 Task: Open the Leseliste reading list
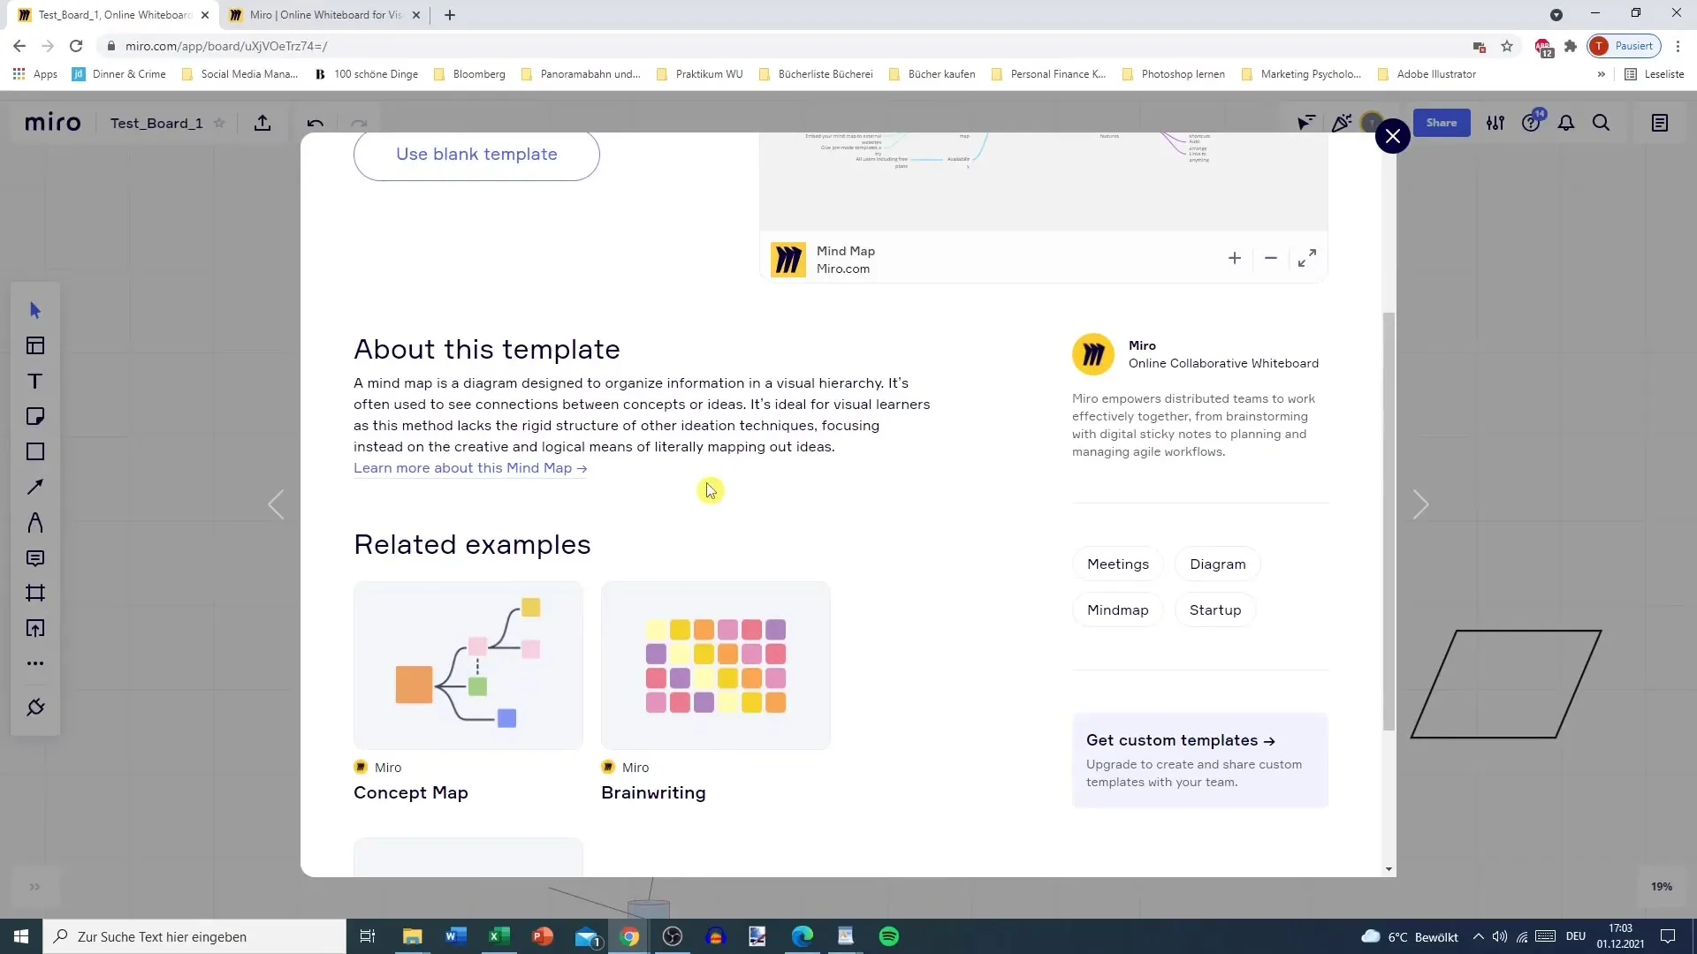pos(1655,74)
